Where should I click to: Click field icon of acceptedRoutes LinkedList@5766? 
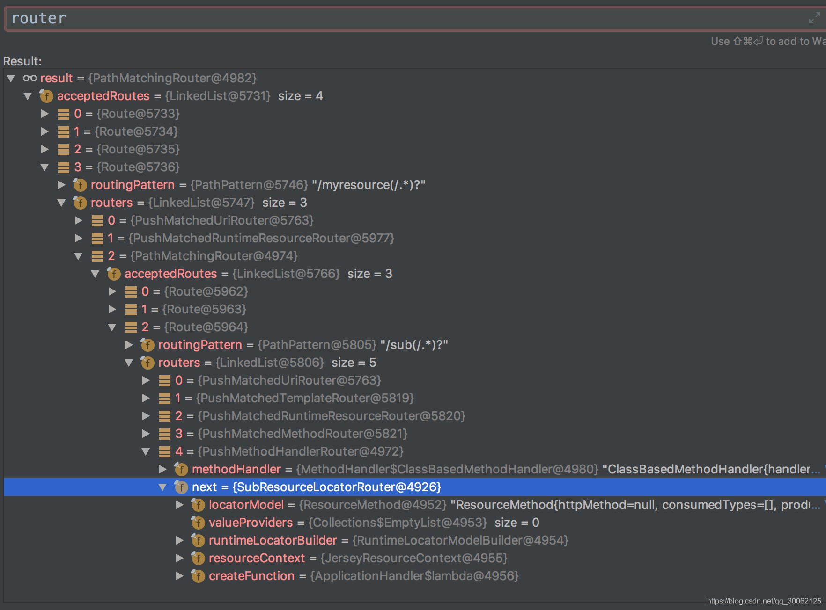113,274
